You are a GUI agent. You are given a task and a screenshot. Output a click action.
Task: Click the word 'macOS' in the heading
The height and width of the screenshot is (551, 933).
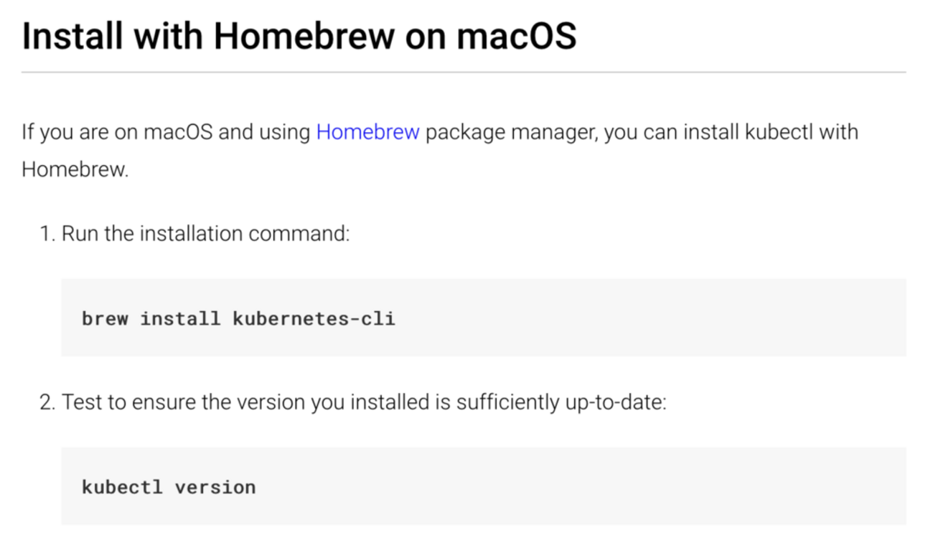pyautogui.click(x=517, y=36)
